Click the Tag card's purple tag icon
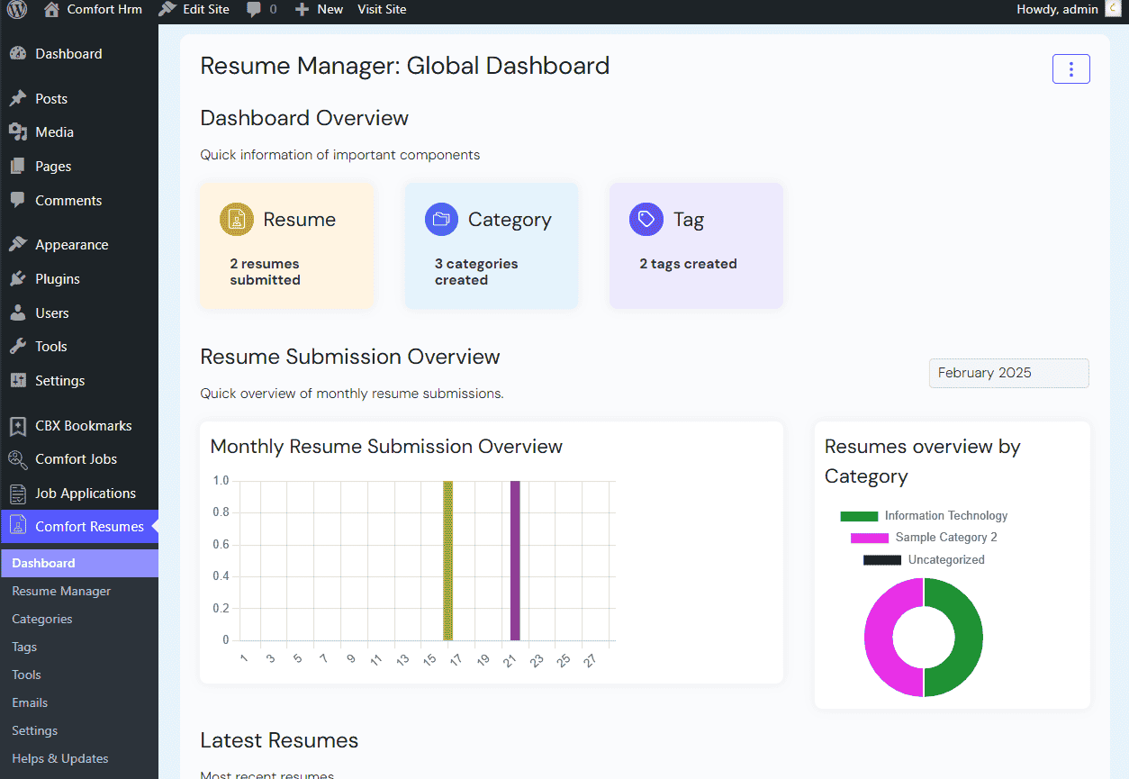 646,220
